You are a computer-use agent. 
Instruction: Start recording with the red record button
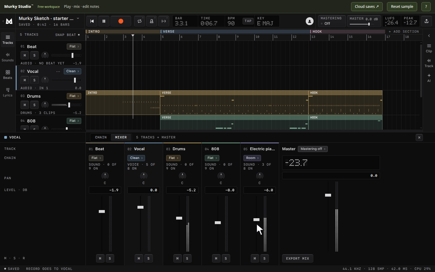(121, 21)
